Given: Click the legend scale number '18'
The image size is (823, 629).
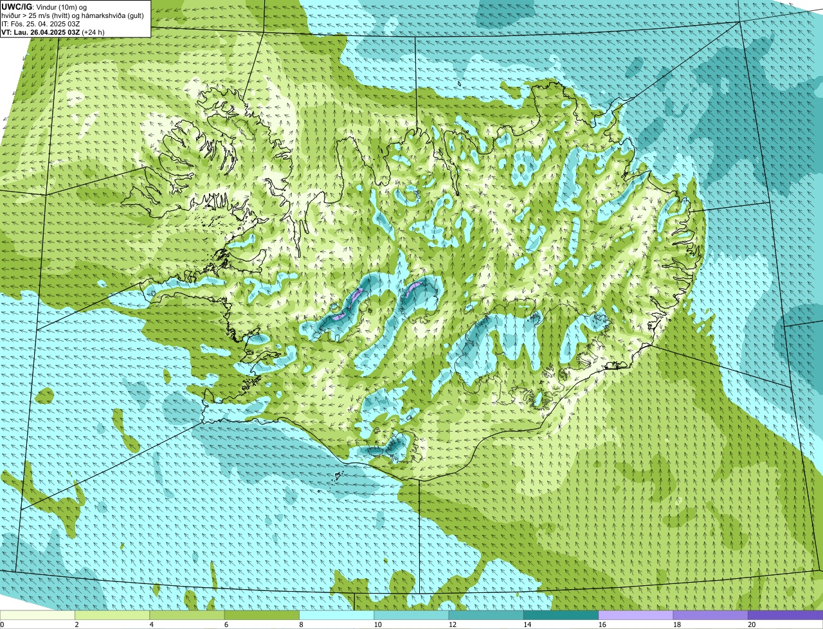Looking at the screenshot, I should pos(676,624).
